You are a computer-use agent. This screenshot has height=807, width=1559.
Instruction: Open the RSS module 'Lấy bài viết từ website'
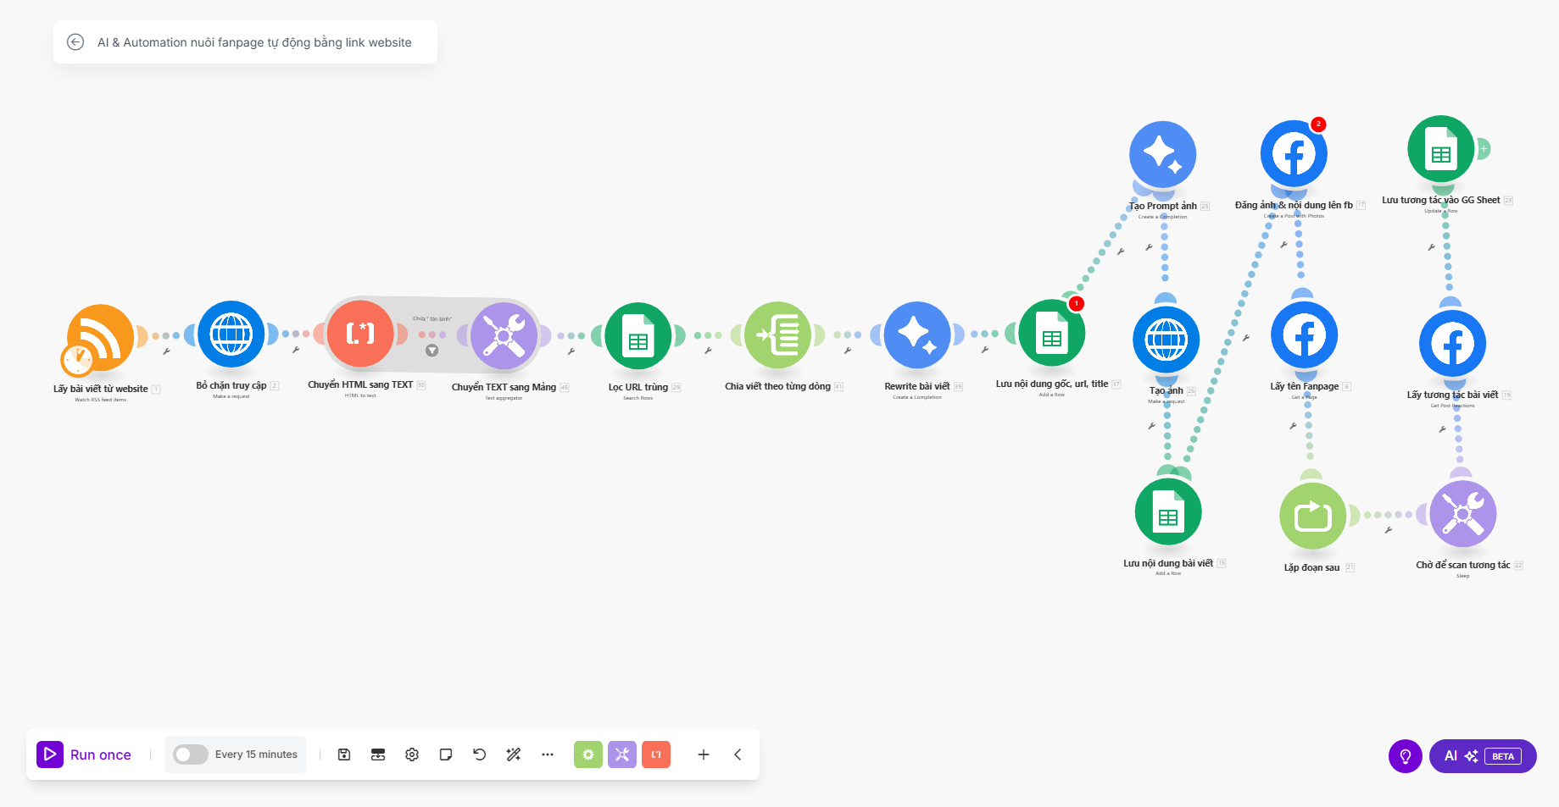[101, 337]
